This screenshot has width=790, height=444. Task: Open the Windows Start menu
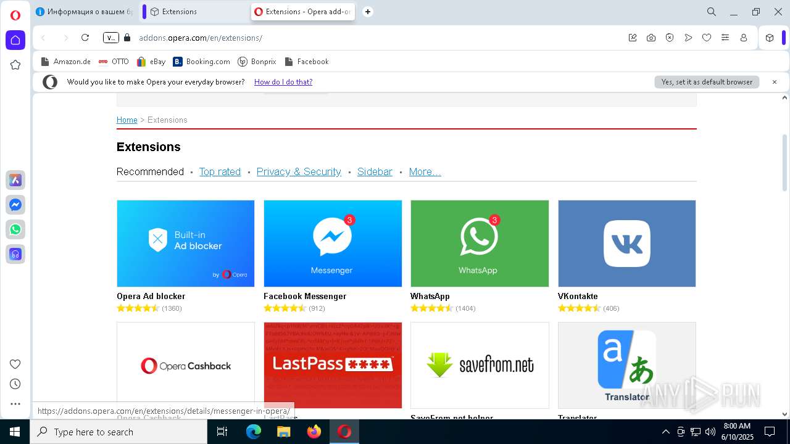click(15, 432)
